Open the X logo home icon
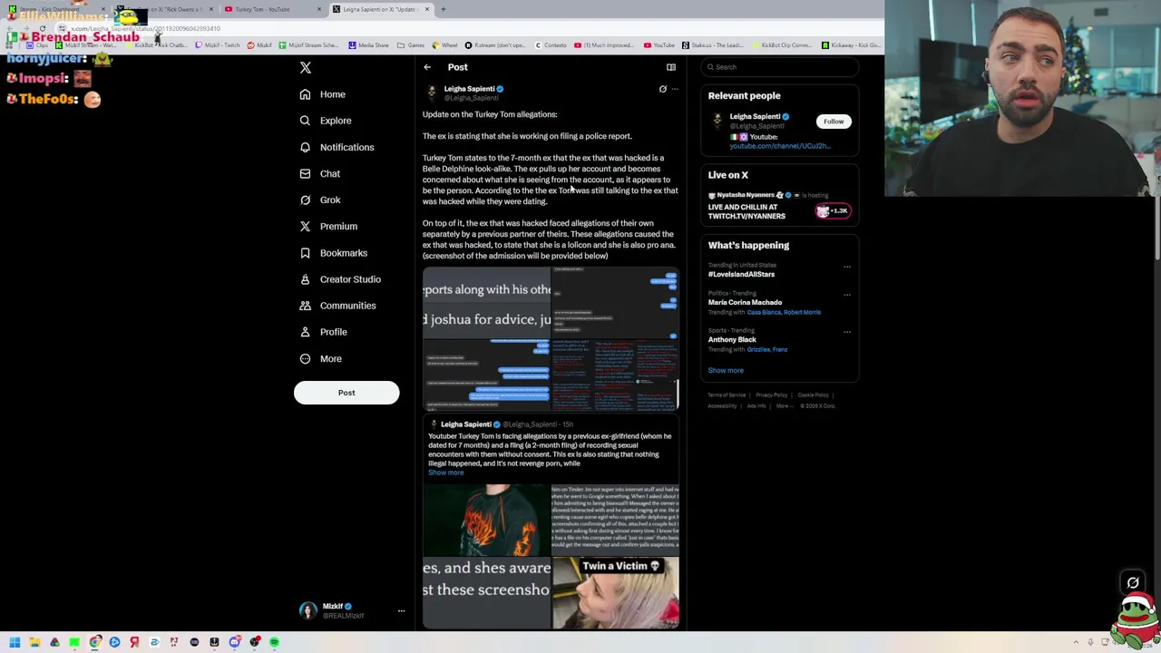 306,68
